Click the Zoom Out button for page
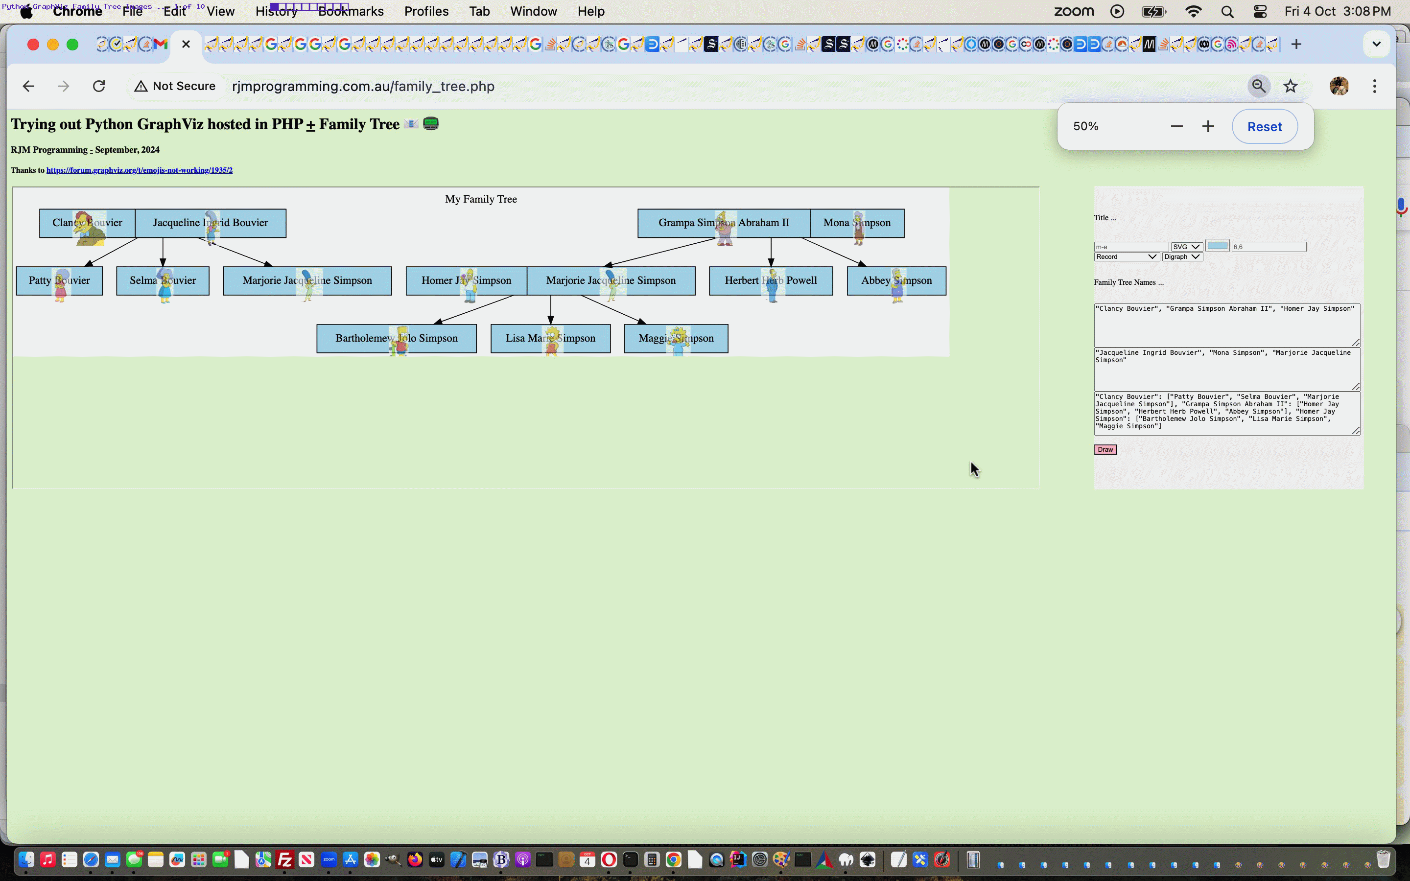Screen dimensions: 1410x881 click(x=1175, y=126)
